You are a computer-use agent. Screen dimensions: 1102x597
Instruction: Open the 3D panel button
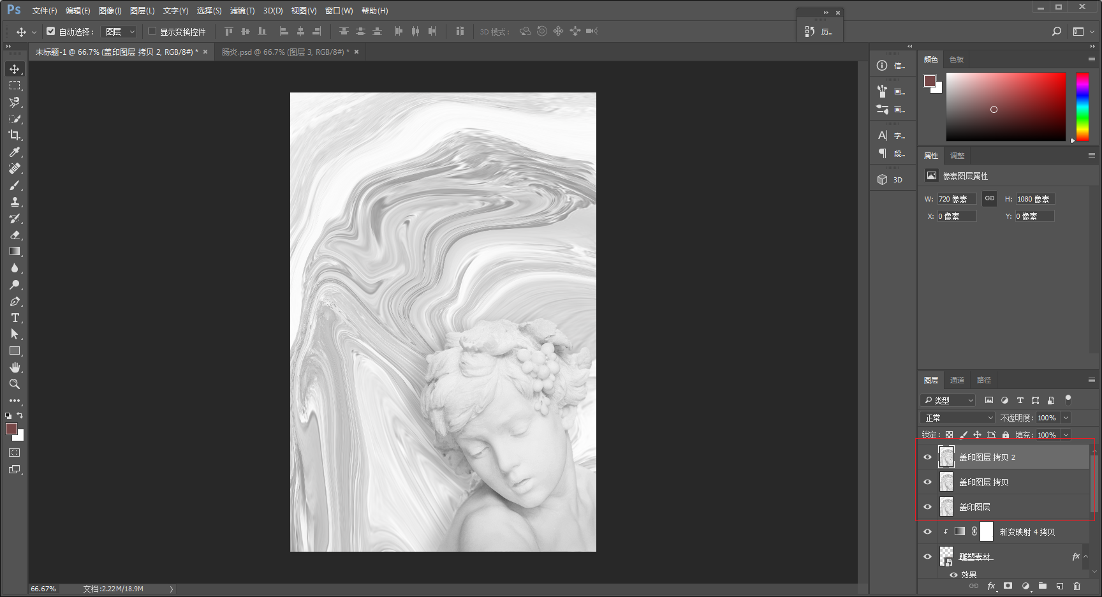[x=891, y=180]
